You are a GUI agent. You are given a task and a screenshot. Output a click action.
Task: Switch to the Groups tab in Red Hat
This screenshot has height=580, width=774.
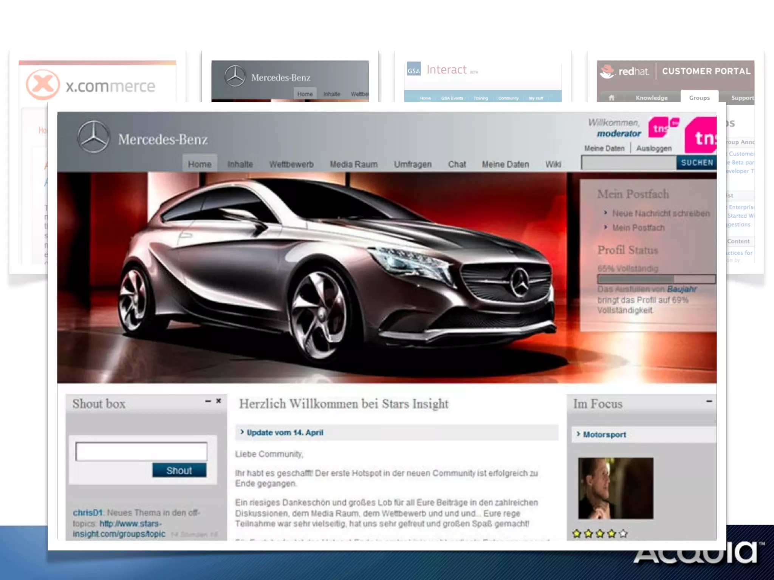click(699, 97)
